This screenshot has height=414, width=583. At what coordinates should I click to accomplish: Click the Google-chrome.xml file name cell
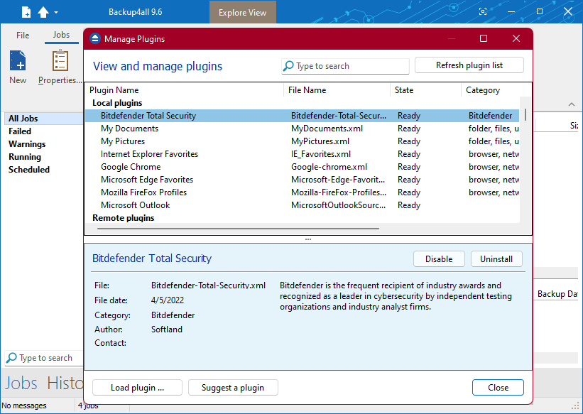[329, 167]
